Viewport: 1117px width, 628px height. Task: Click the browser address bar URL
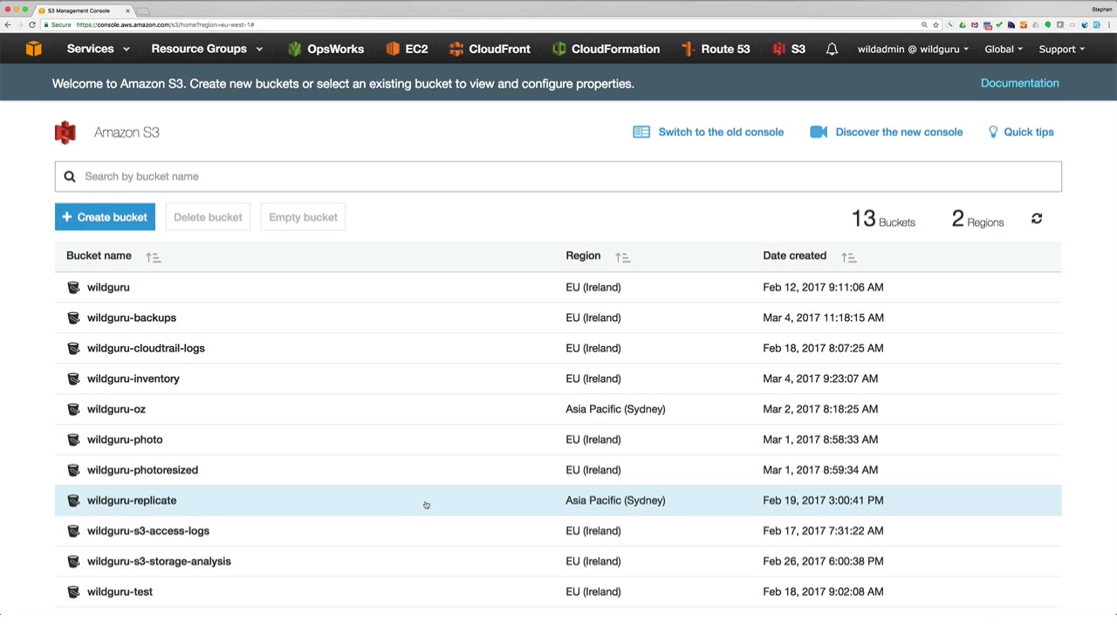click(x=166, y=24)
